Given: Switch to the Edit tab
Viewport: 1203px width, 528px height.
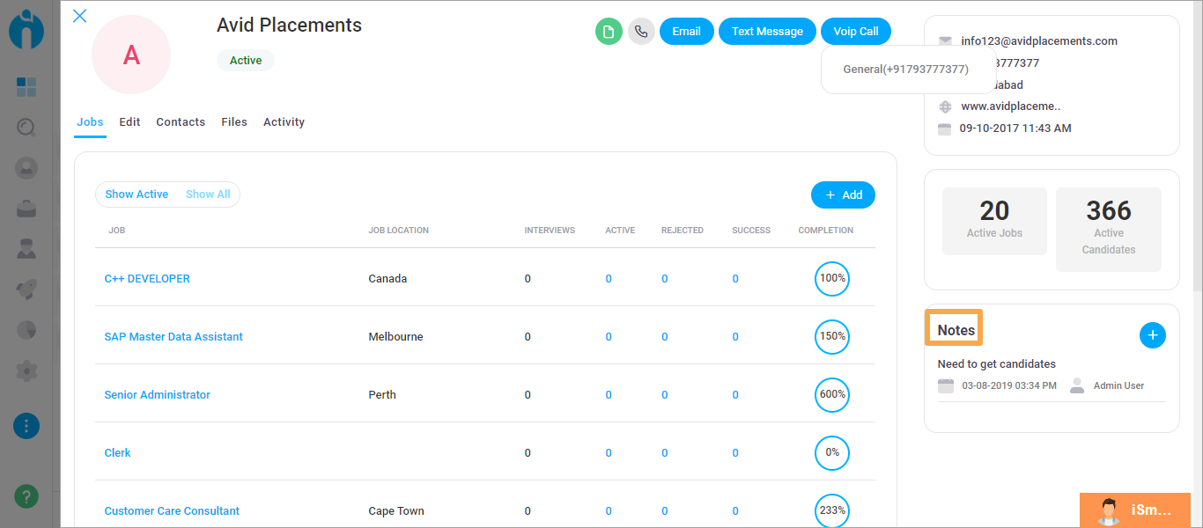Looking at the screenshot, I should 129,122.
